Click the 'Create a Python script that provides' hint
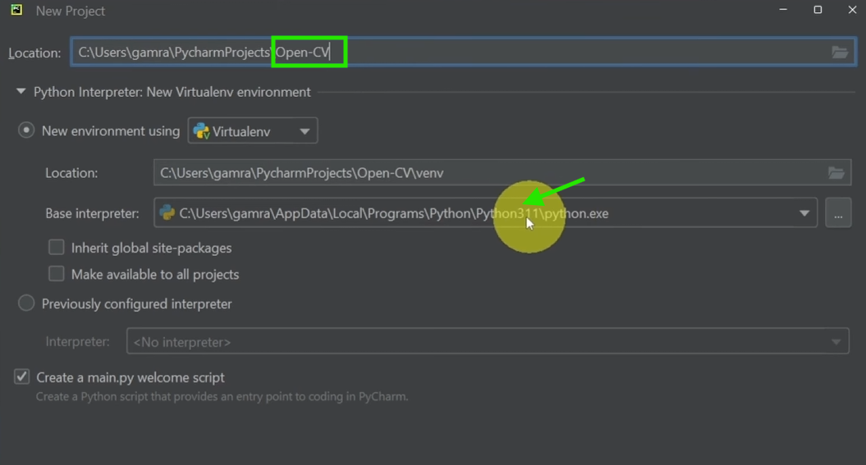 click(222, 397)
